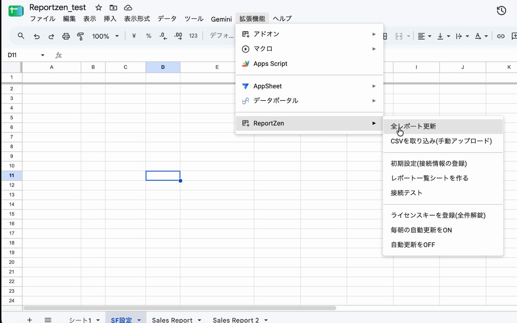
Task: Click the formula fx icon
Action: pos(58,55)
